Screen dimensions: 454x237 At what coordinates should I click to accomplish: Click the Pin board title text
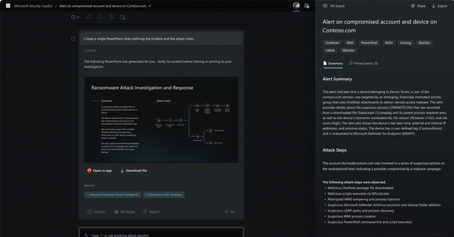coord(337,6)
